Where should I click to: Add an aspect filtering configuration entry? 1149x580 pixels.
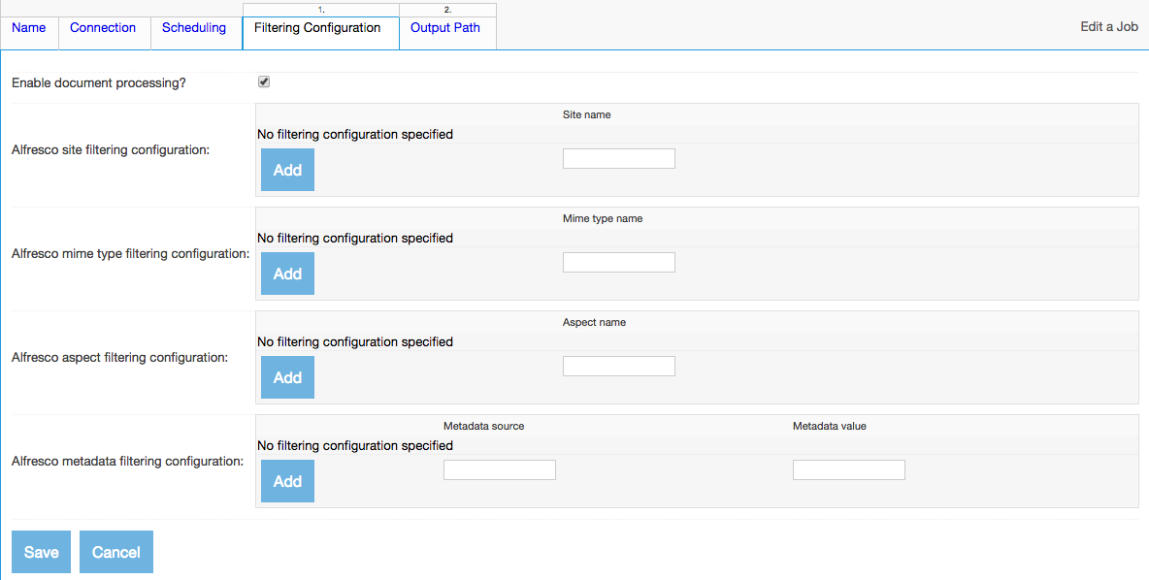tap(286, 377)
